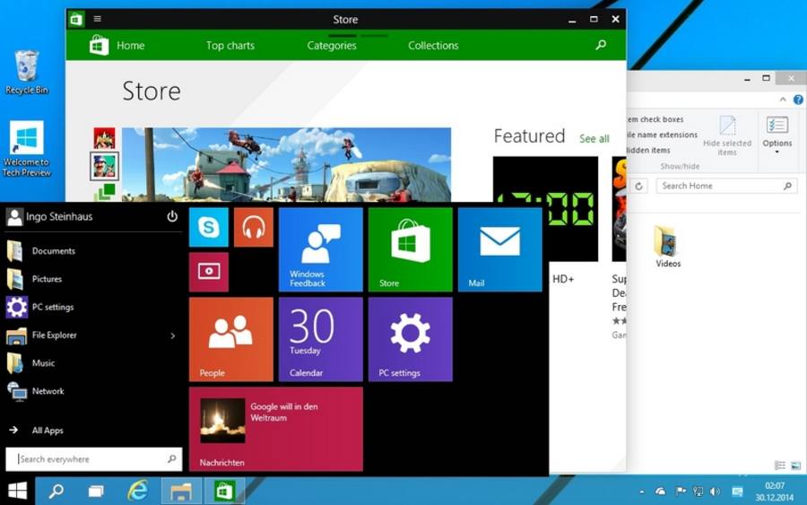
Task: Open the Store hamburger menu icon
Action: point(97,19)
